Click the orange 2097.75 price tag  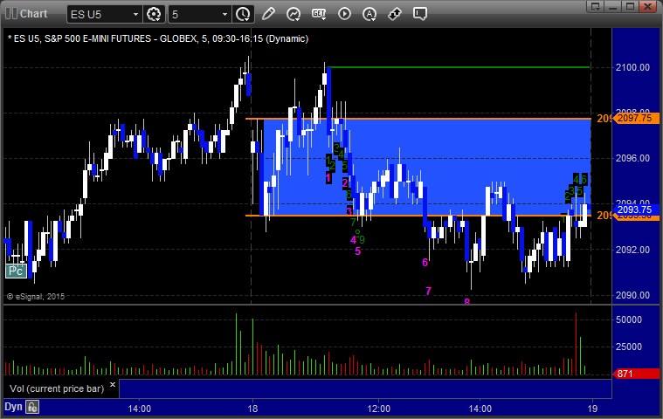636,118
